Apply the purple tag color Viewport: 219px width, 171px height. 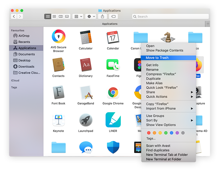click(177, 133)
